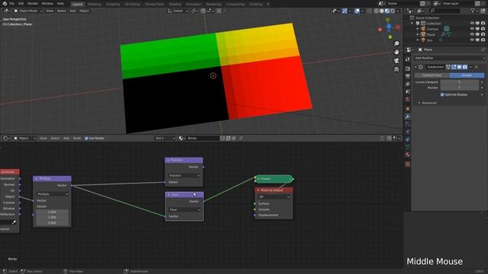
Task: Open the shading options dropdown arrow
Action: pyautogui.click(x=398, y=11)
